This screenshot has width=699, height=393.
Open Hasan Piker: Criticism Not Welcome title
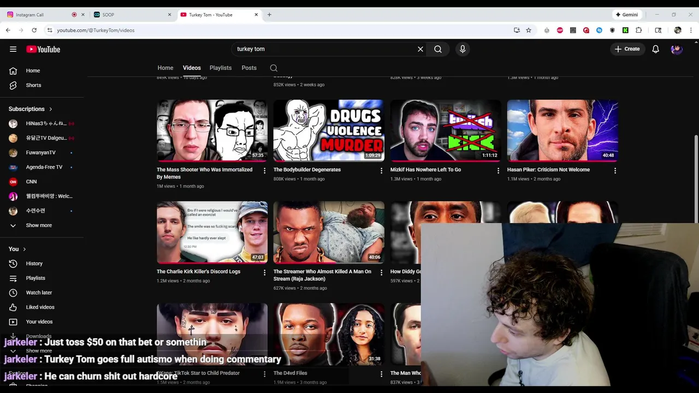coord(548,170)
